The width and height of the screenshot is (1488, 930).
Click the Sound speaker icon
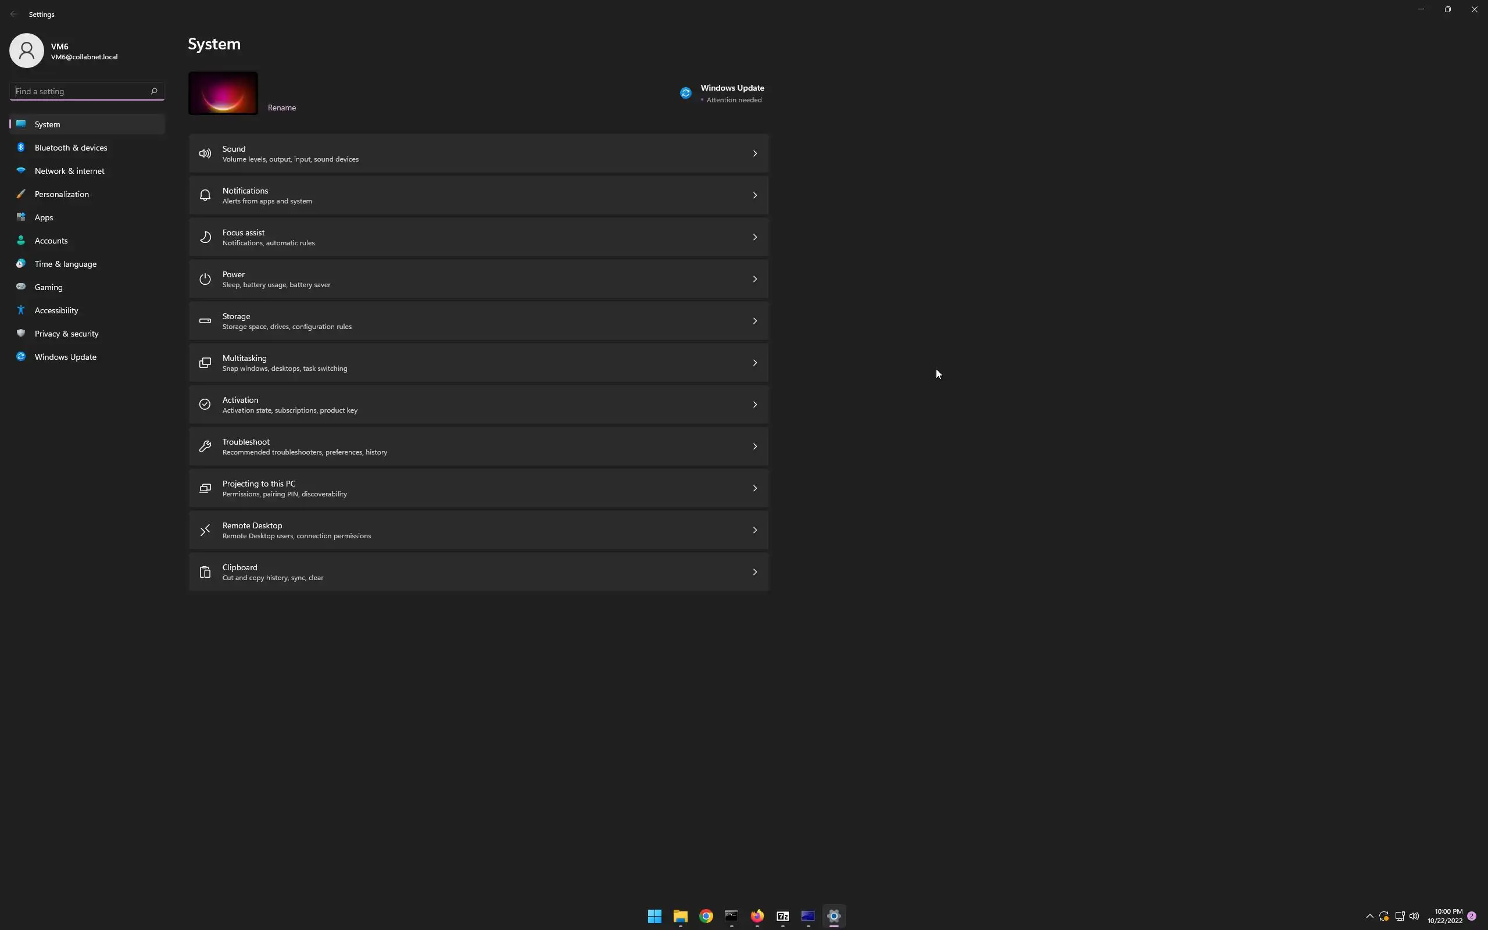[205, 154]
